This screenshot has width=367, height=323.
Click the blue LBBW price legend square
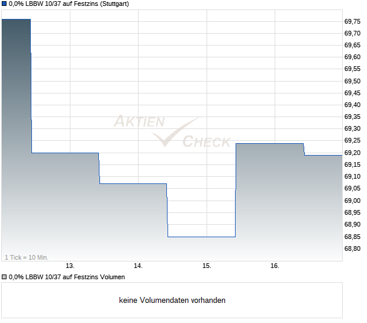4,4
